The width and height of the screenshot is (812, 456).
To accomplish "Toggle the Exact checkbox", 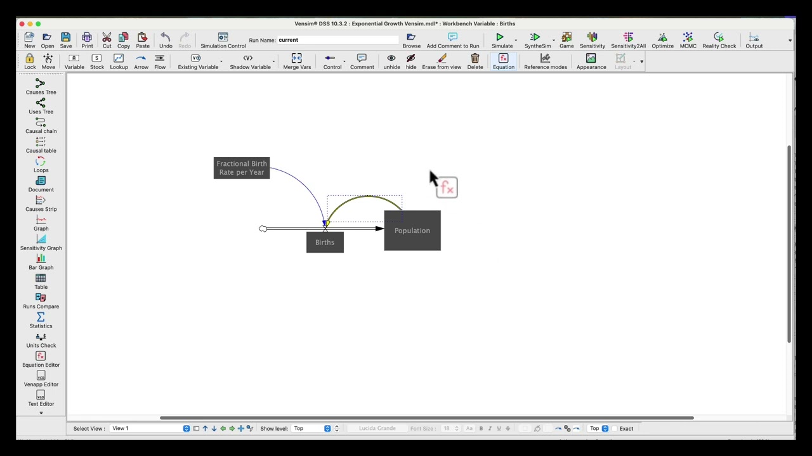I will tap(615, 429).
